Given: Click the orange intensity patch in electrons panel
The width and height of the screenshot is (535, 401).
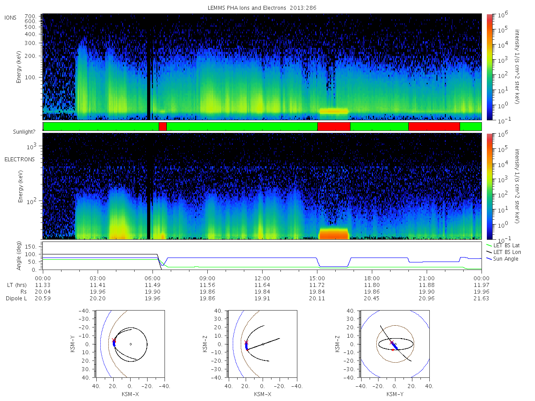Looking at the screenshot, I should 334,233.
